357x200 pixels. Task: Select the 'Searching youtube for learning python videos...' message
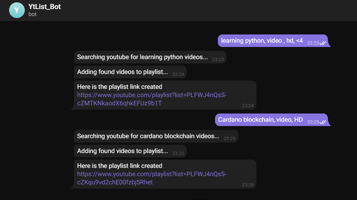tap(150, 57)
